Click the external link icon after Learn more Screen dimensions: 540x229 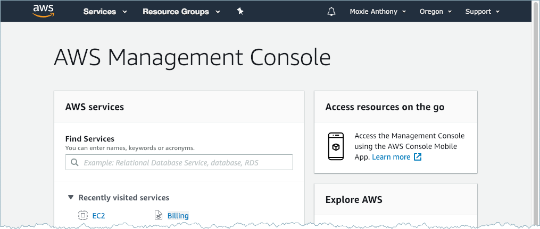coord(418,157)
